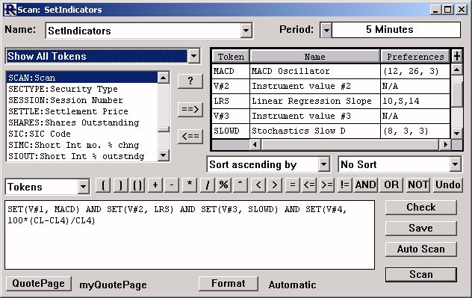The width and height of the screenshot is (472, 298).
Task: Open the Name dropdown for SetIndicators
Action: click(246, 31)
